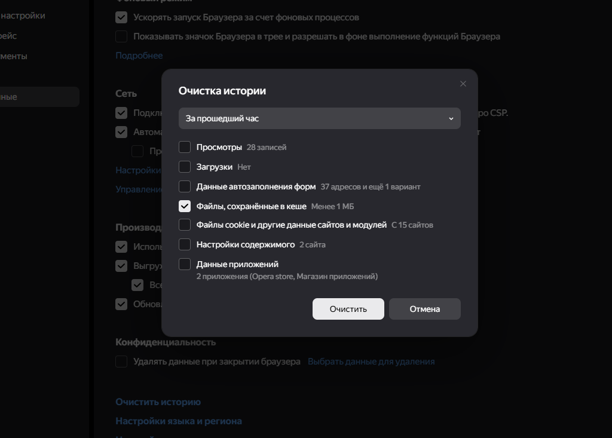Toggle Удалять данные при закрытии браузера checkbox
Screen dimensions: 612x438
[x=121, y=362]
